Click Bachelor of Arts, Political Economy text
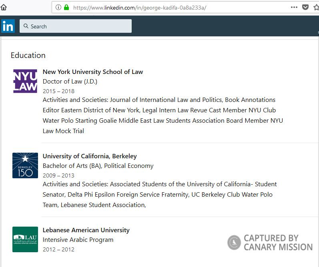The width and height of the screenshot is (319, 267). tap(98, 166)
